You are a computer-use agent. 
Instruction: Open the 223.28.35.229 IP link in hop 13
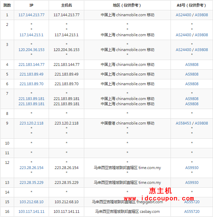coord(31,183)
